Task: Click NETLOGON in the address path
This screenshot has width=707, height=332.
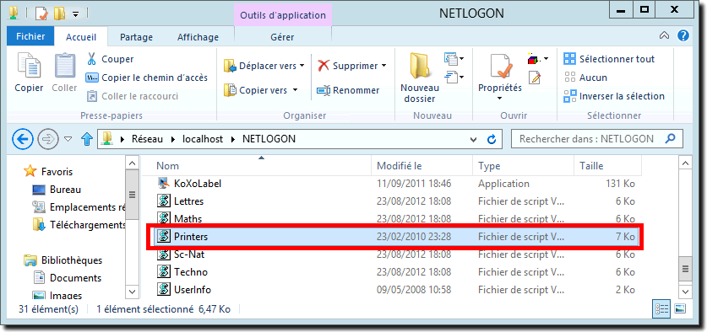Action: pyautogui.click(x=269, y=139)
